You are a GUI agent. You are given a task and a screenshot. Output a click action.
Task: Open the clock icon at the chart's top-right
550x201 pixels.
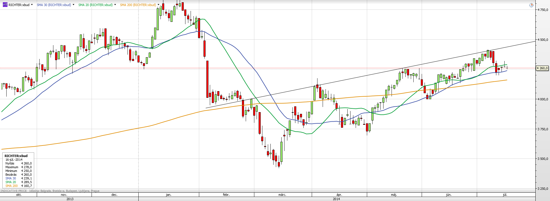pyautogui.click(x=531, y=5)
